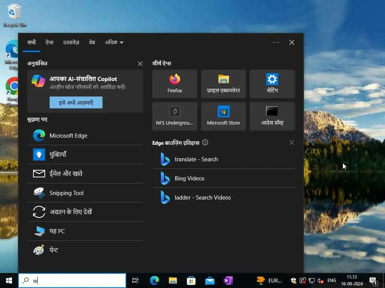Open OneNote from the taskbar
Image resolution: width=385 pixels, height=288 pixels.
click(x=228, y=280)
